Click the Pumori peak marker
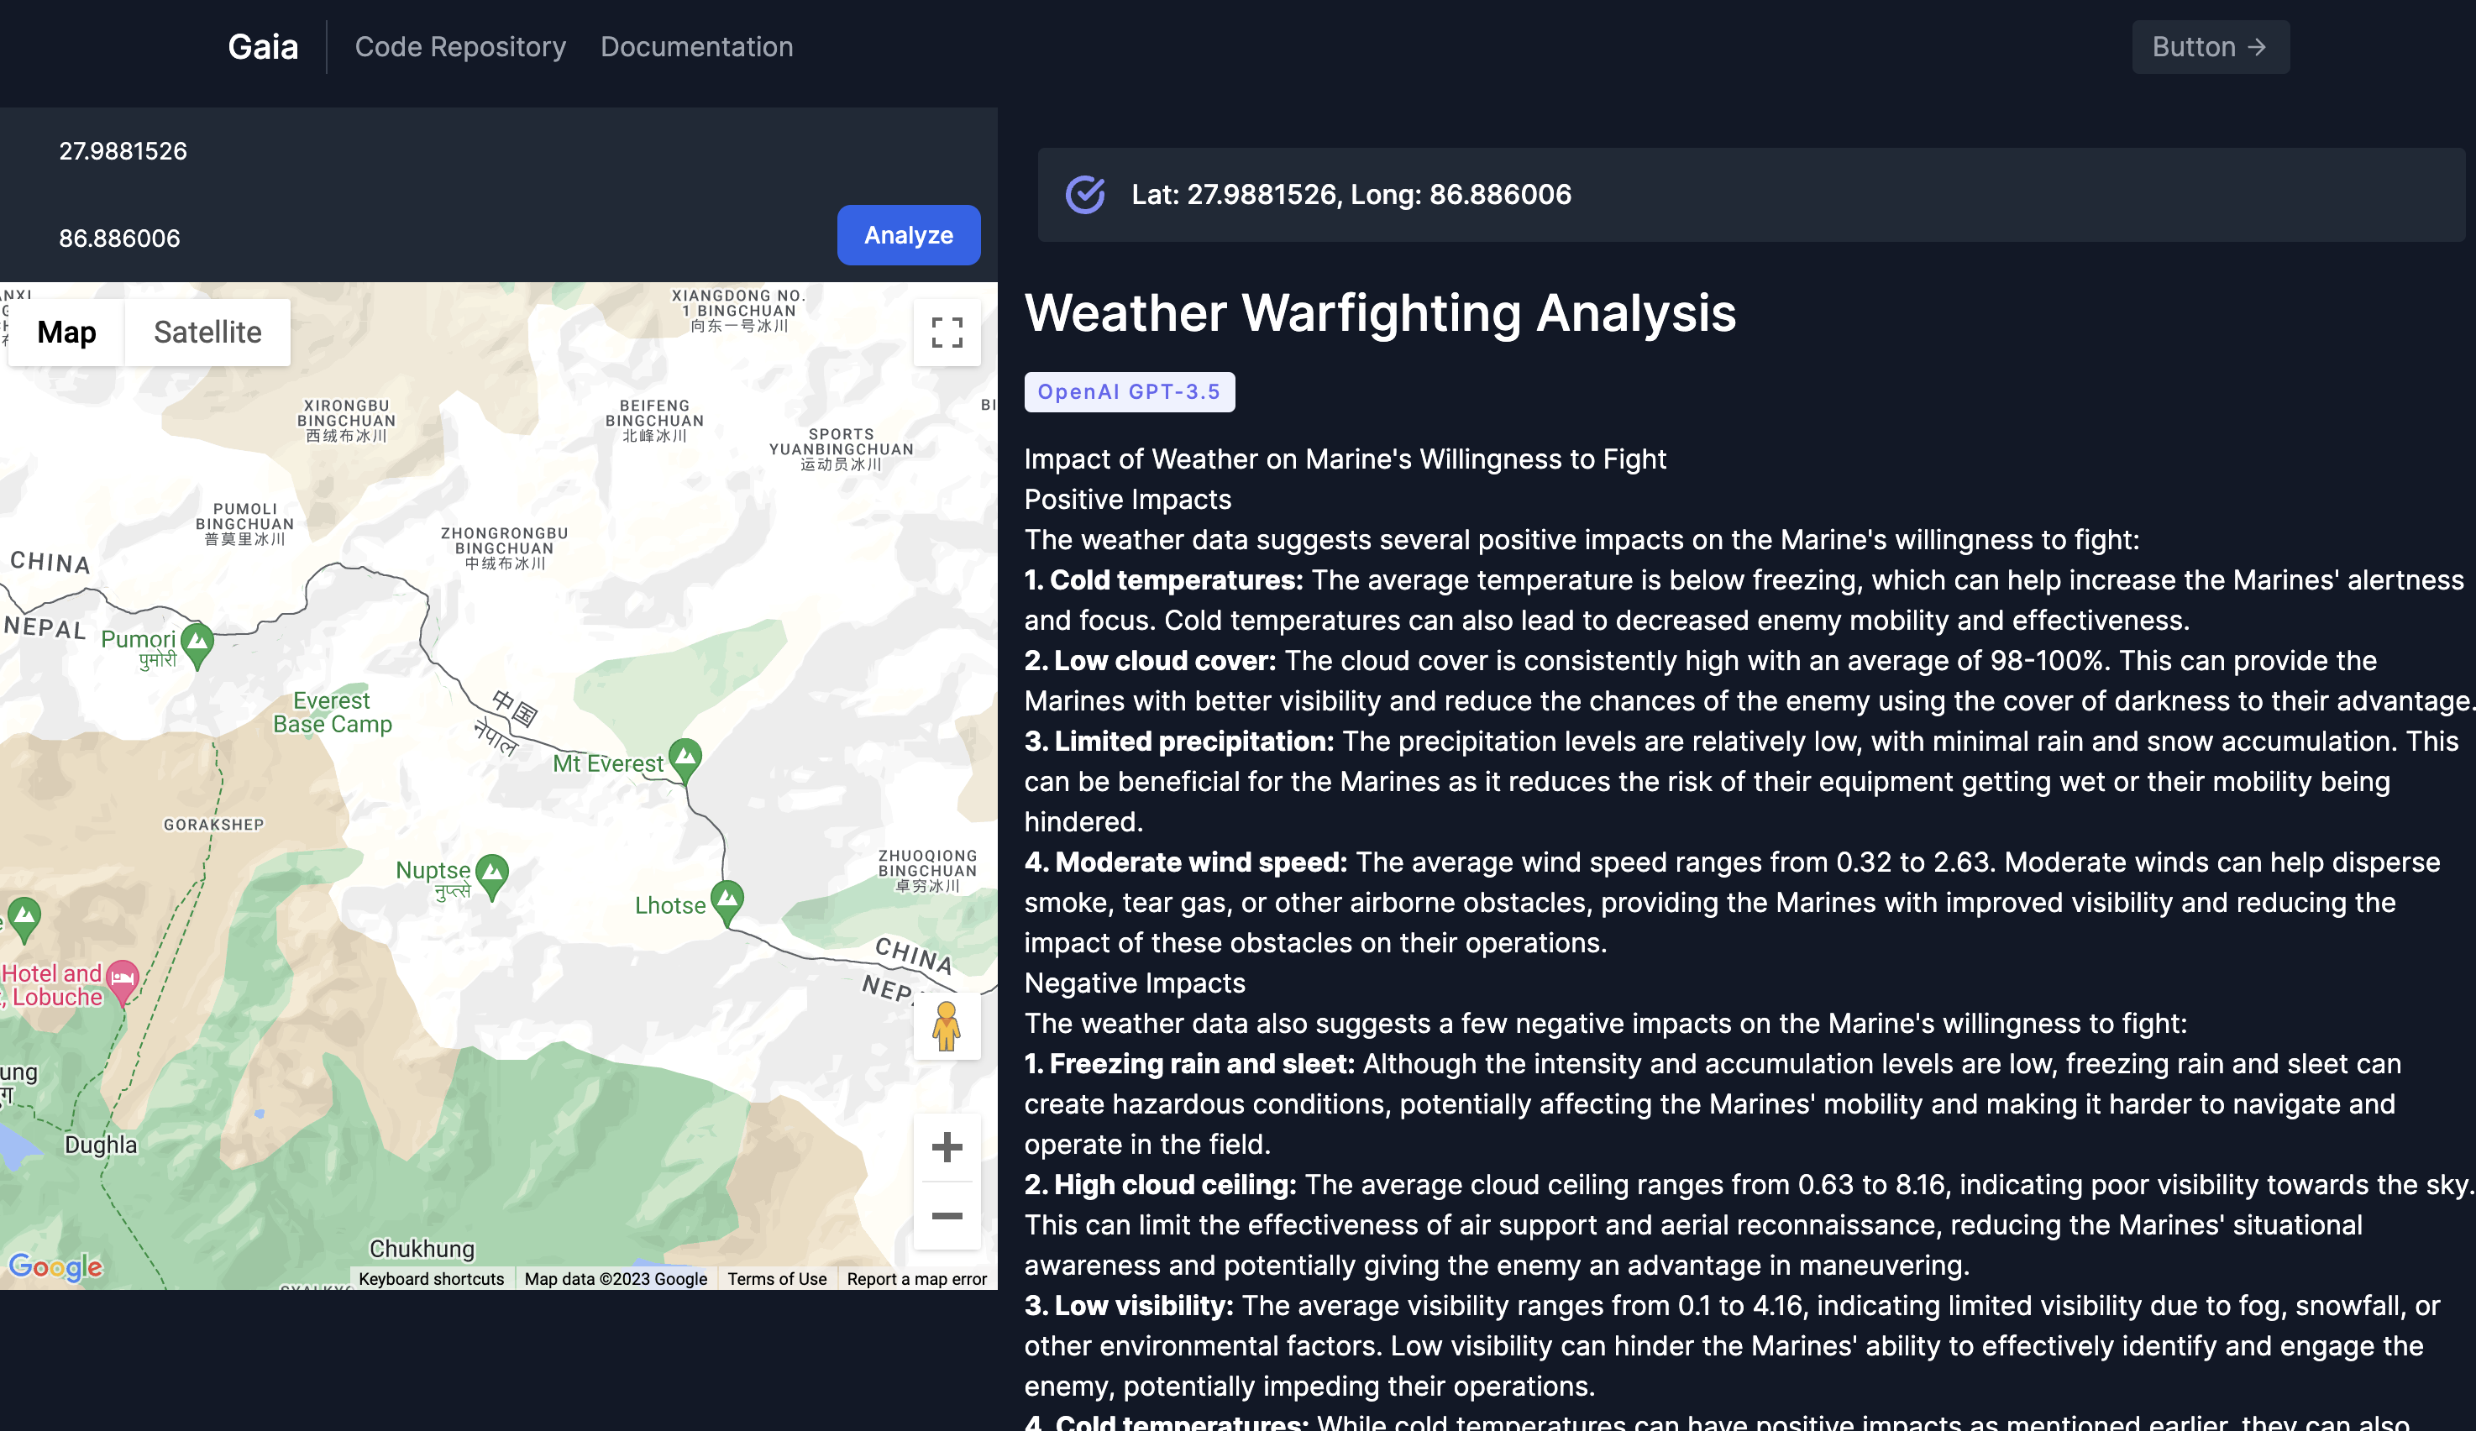This screenshot has width=2476, height=1431. [x=197, y=642]
